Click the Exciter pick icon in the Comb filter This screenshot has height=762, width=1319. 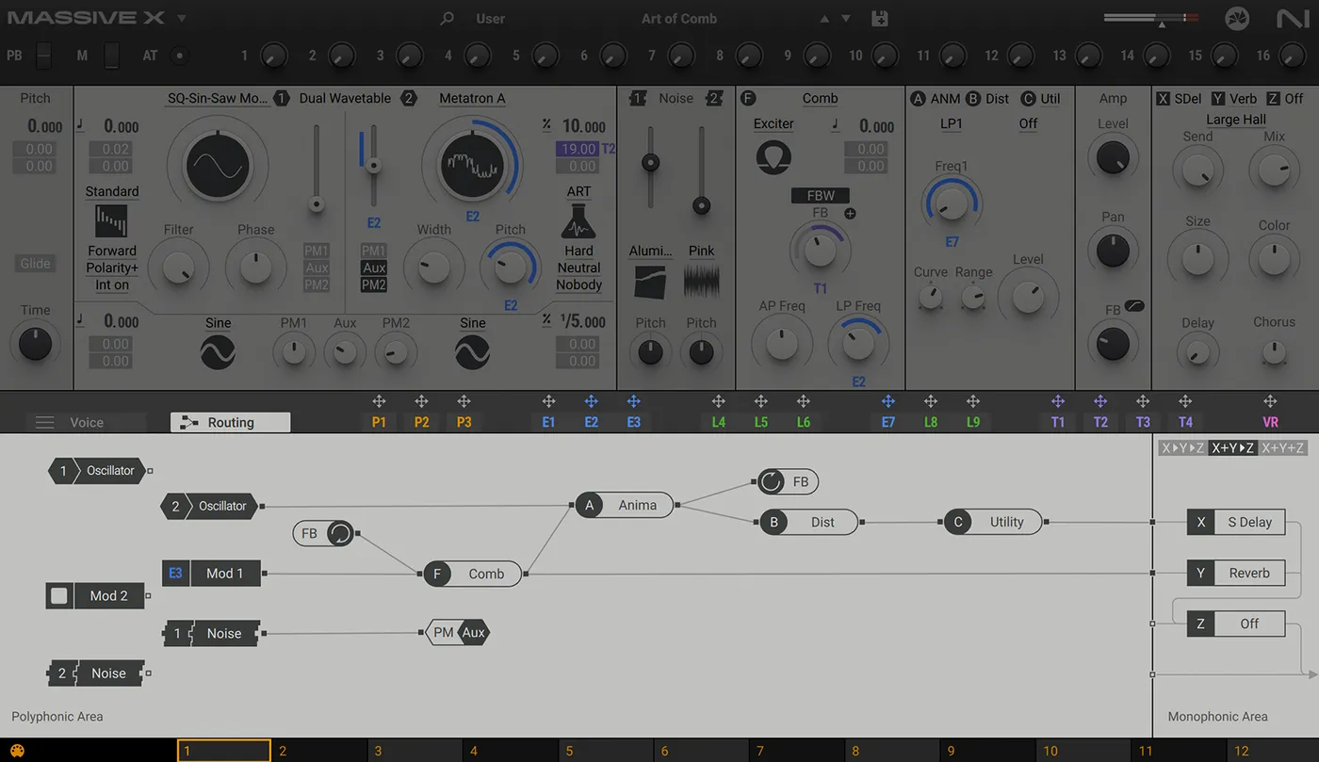click(773, 156)
